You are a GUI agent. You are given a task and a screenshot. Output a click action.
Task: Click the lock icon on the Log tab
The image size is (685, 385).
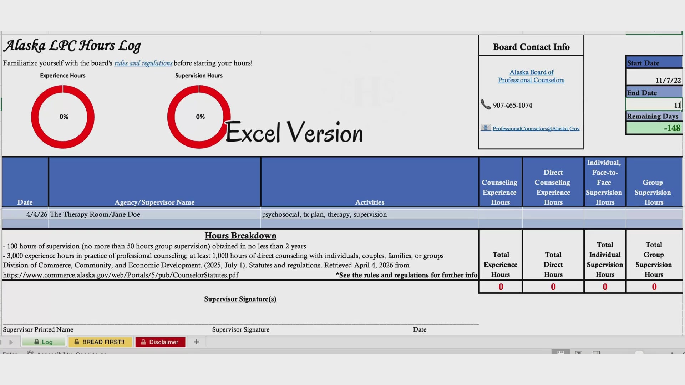[36, 342]
